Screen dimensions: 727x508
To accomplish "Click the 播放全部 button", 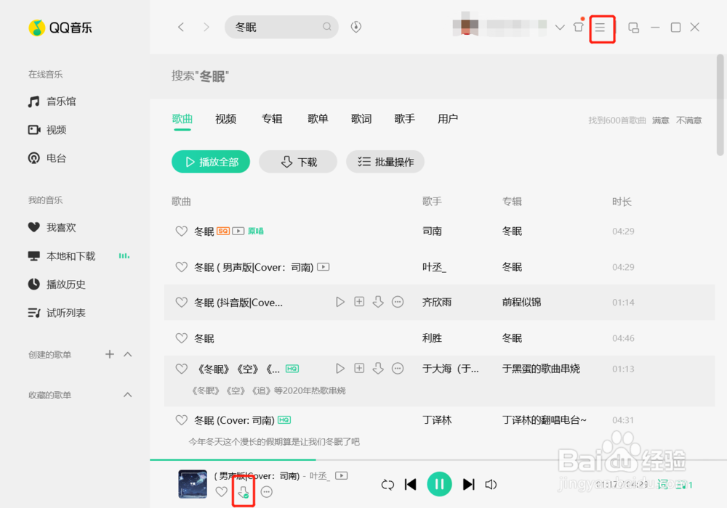I will point(210,162).
